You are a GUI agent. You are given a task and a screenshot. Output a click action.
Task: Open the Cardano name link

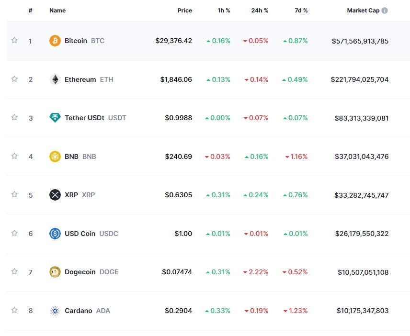(x=79, y=311)
